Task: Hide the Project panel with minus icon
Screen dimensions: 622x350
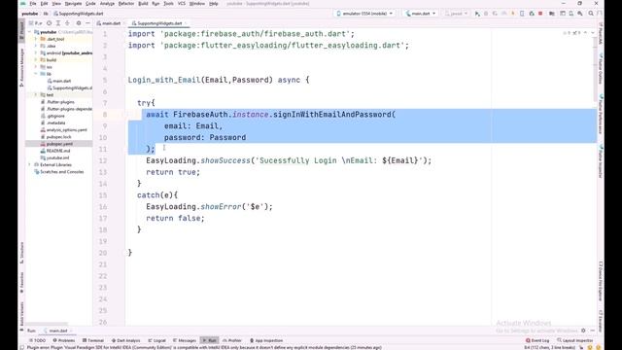Action: (87, 23)
